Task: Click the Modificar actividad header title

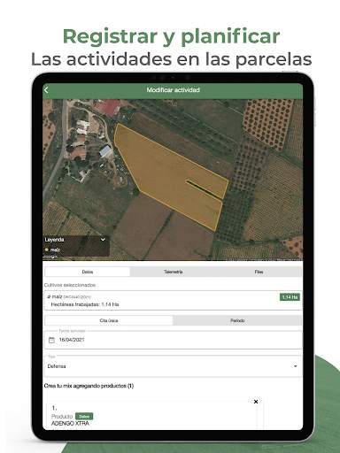Action: [x=174, y=90]
